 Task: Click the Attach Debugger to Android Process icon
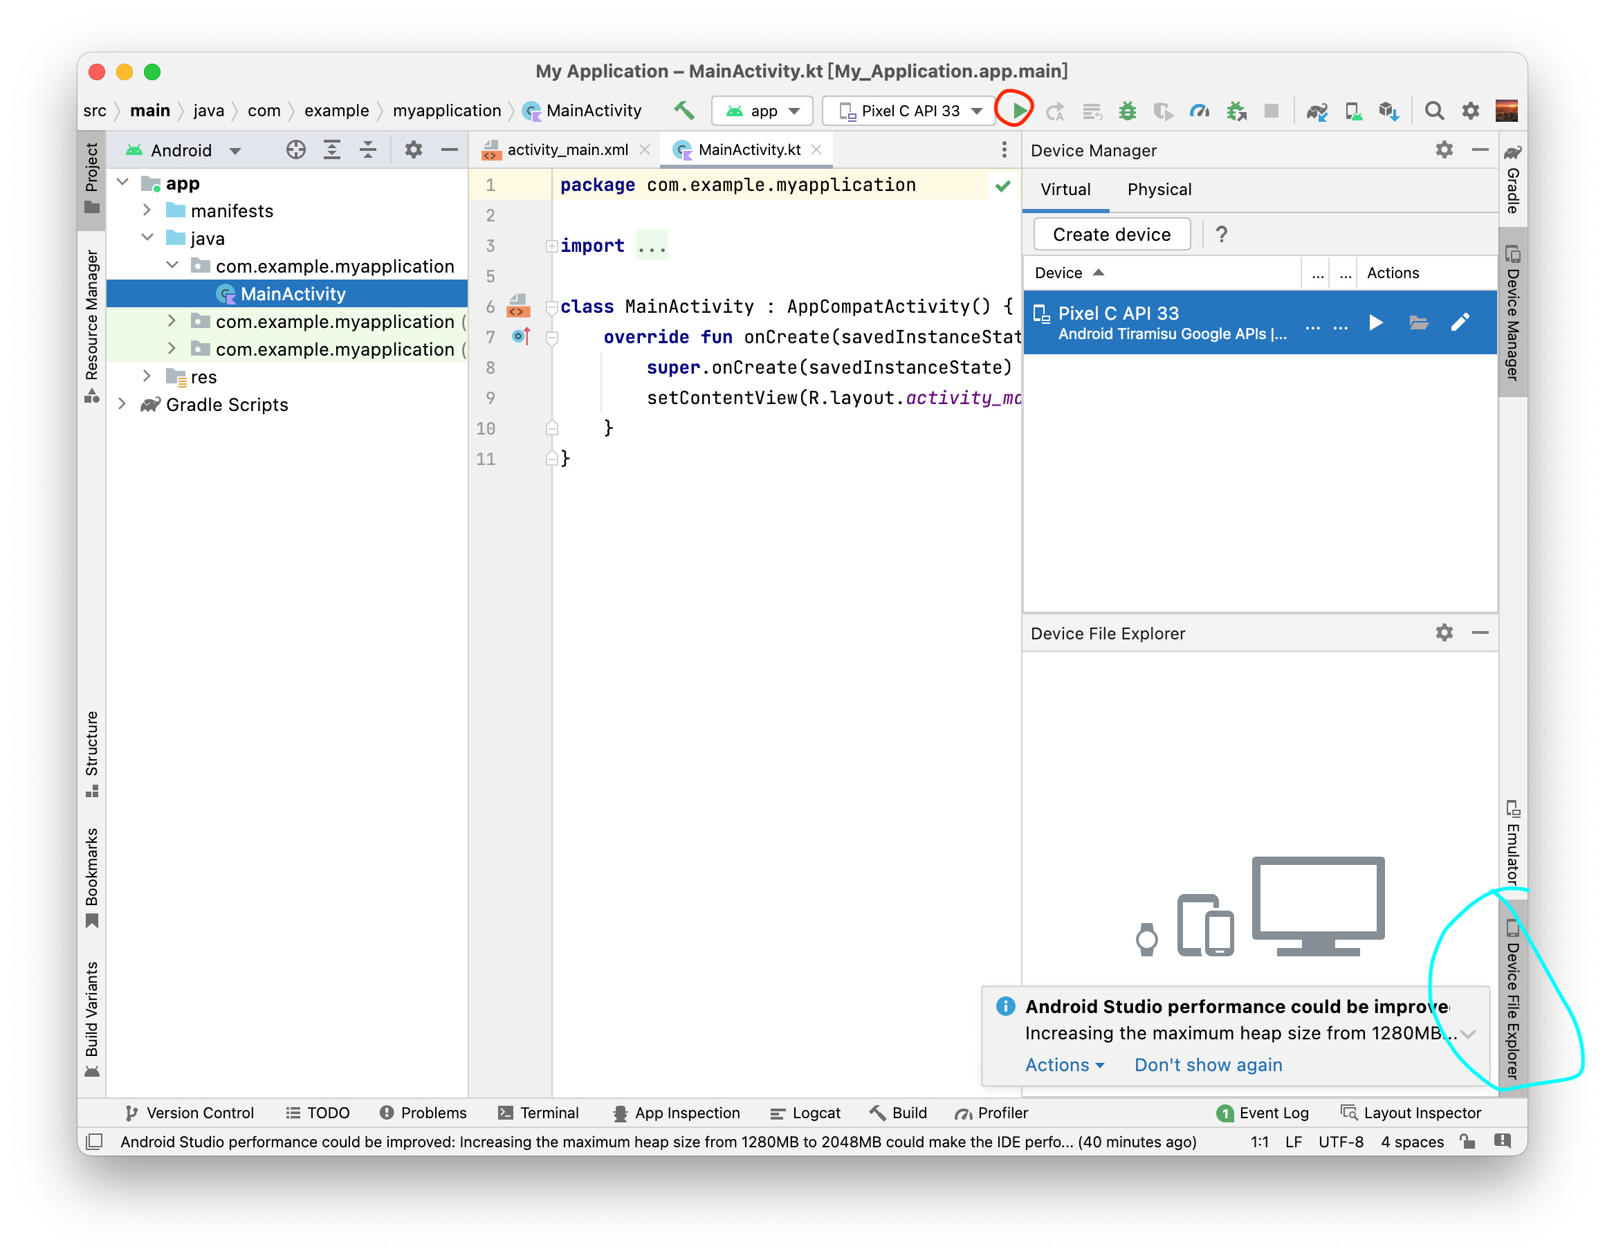[x=1236, y=111]
